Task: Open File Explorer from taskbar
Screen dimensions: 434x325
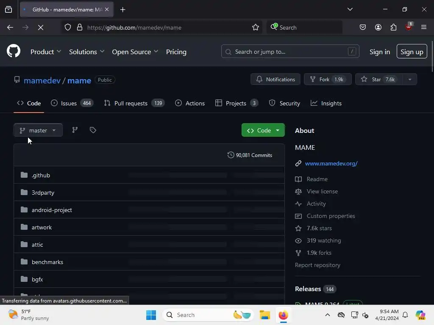Action: 264,315
